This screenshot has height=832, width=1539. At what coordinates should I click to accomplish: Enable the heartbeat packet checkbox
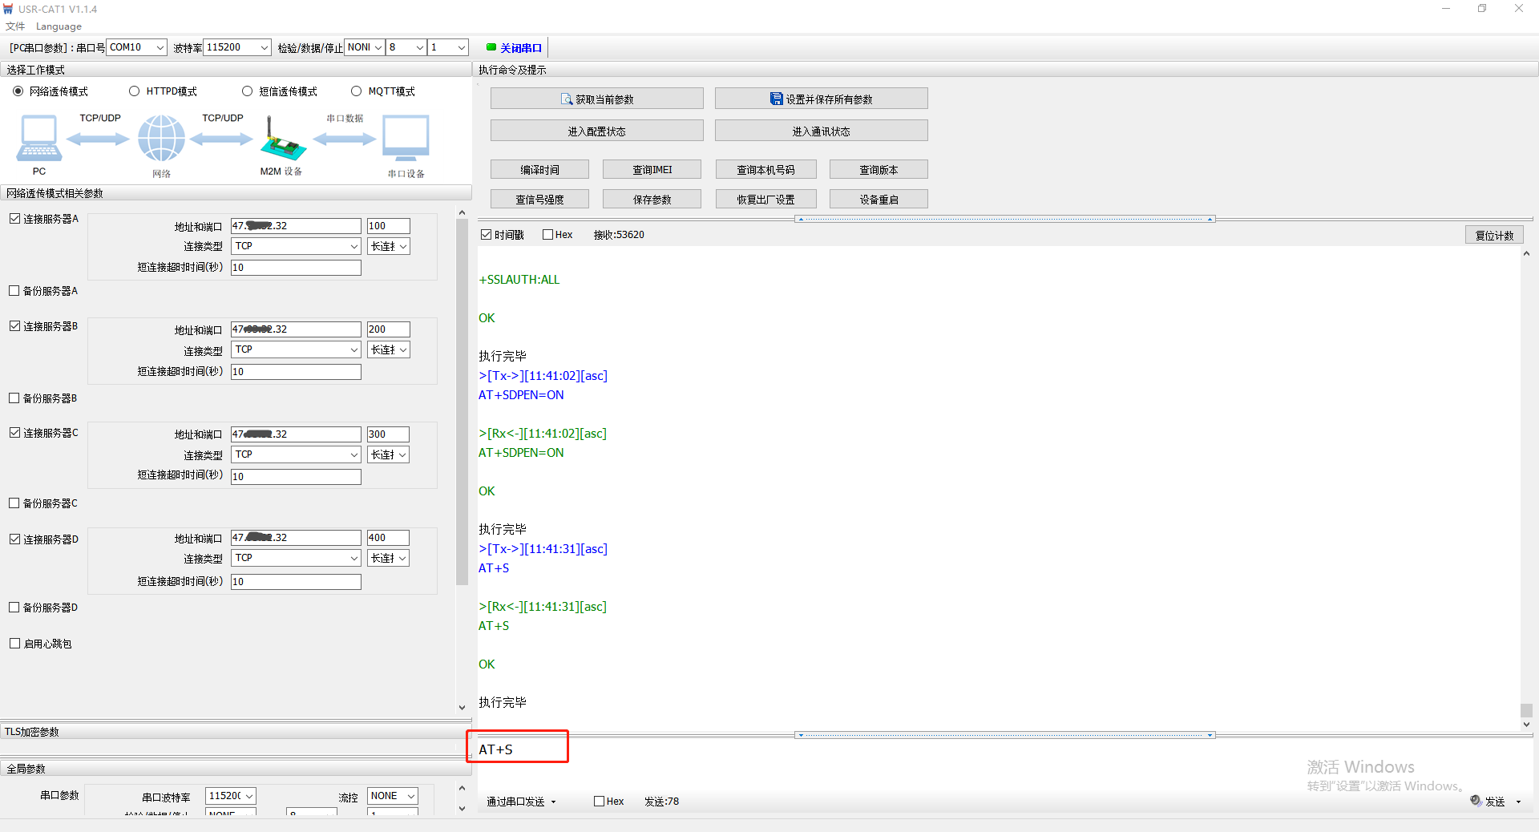(14, 644)
